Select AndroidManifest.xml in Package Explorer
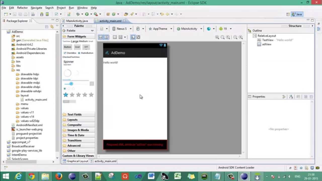The height and width of the screenshot is (181, 322). pos(27,125)
